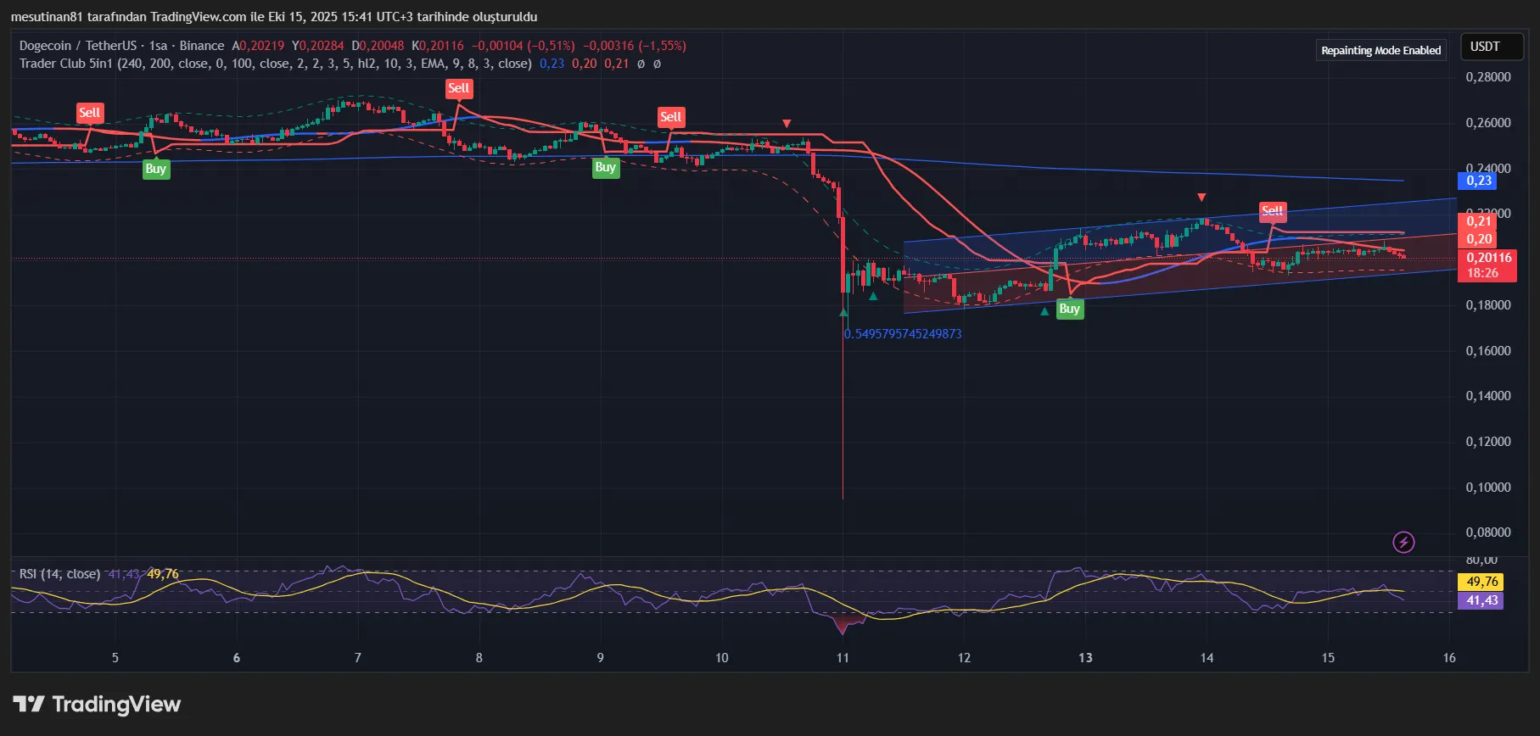Click the Repainting Mode Enabled label
The width and height of the screenshot is (1540, 736).
pos(1380,50)
